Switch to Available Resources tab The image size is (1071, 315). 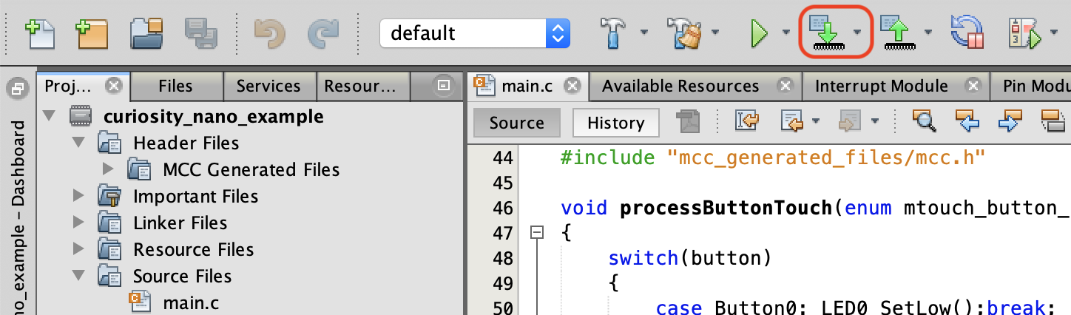point(680,87)
